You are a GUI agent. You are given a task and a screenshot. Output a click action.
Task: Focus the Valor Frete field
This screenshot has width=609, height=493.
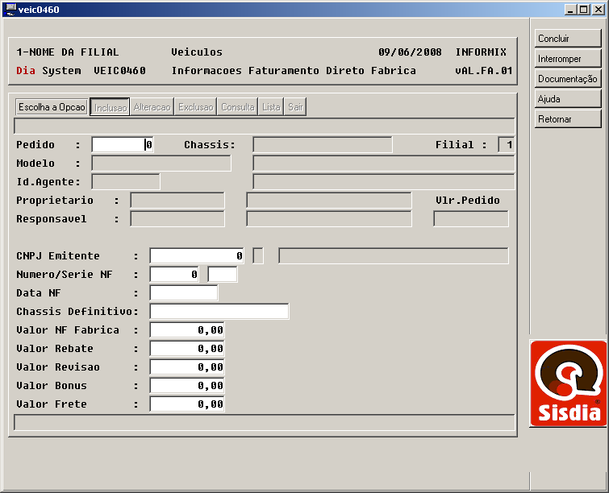coord(187,404)
